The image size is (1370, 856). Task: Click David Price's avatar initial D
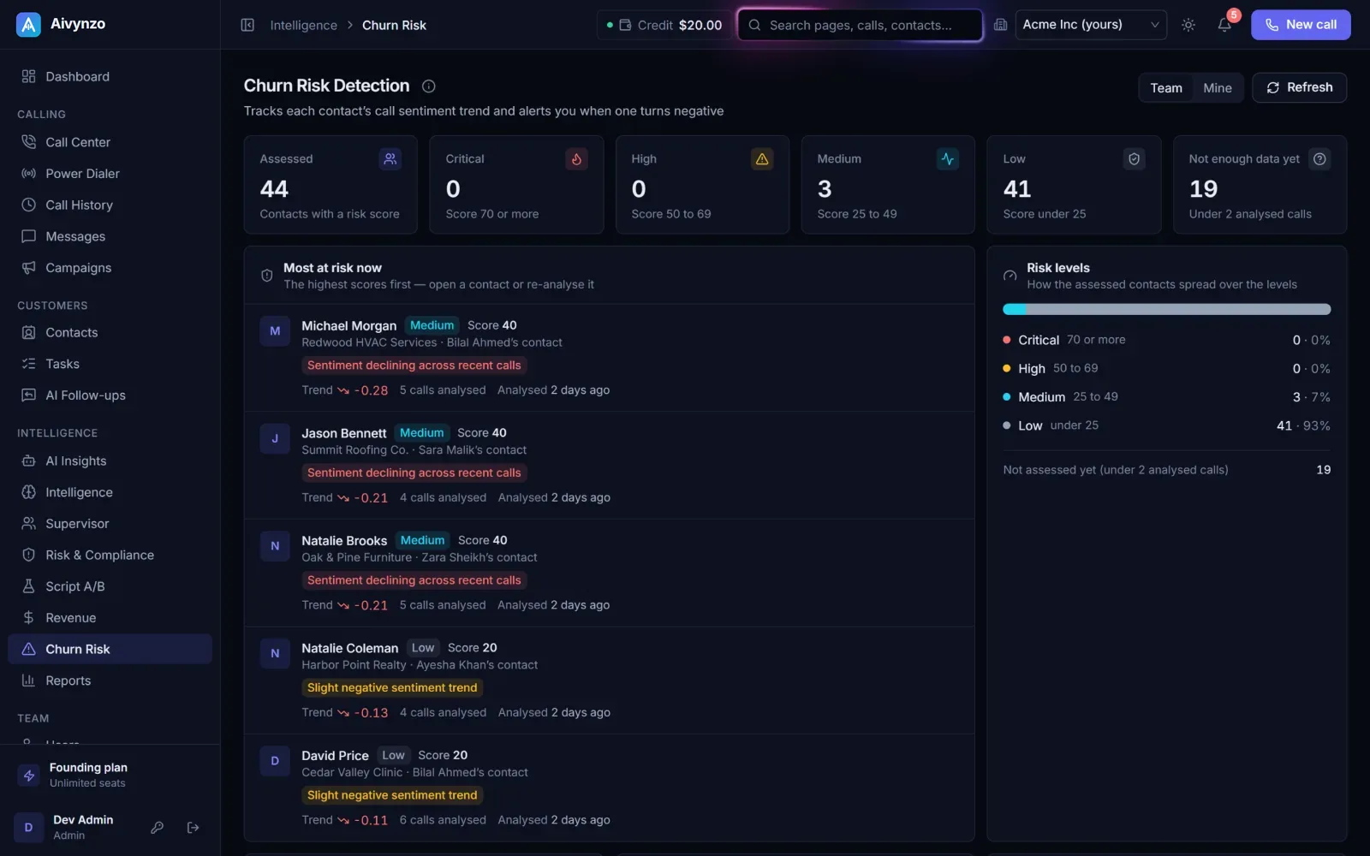[x=275, y=761]
